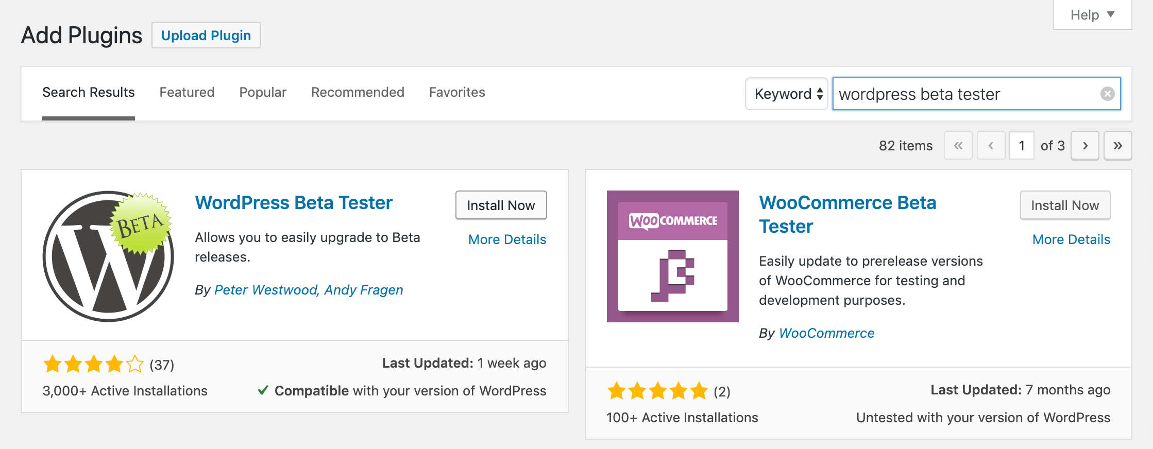1153x449 pixels.
Task: Visit Peter Westwood, Andy Fragen author link
Action: pos(309,290)
